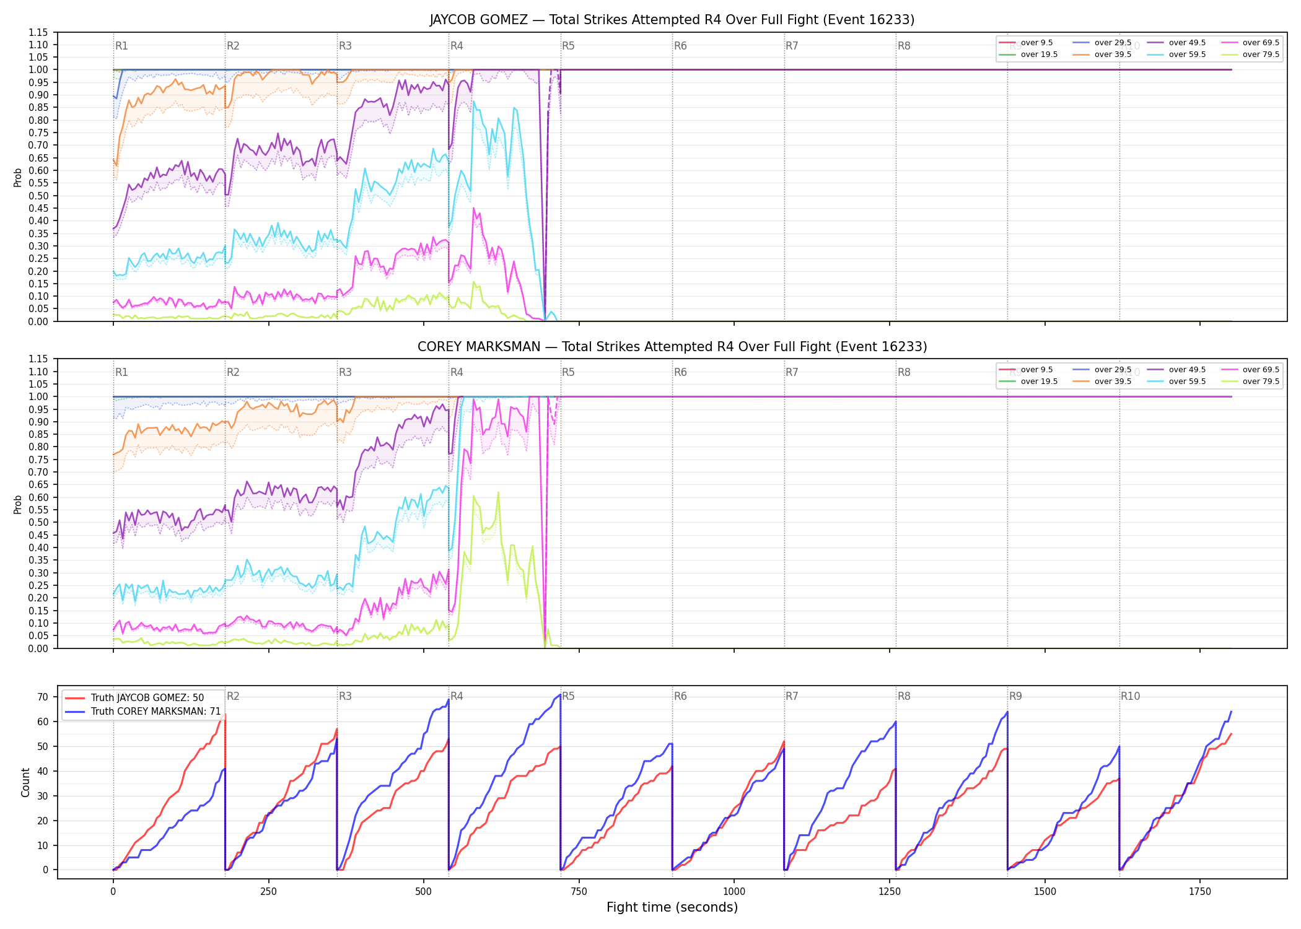Click the COREY MARKSMAN chart title
Image resolution: width=1301 pixels, height=929 pixels.
pyautogui.click(x=672, y=347)
